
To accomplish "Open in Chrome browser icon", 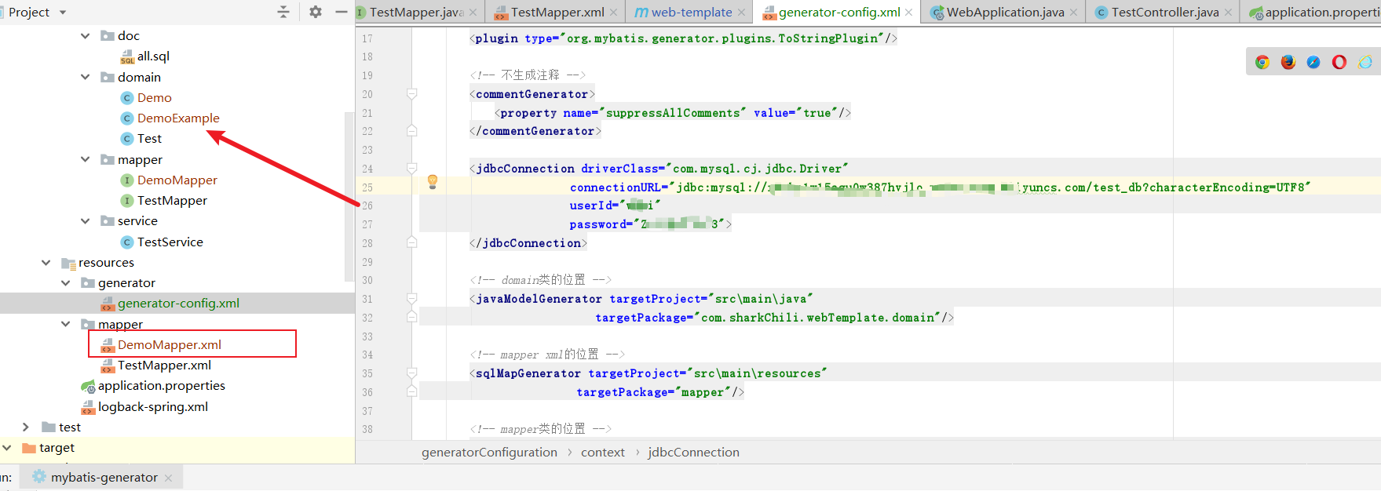I will pos(1262,63).
